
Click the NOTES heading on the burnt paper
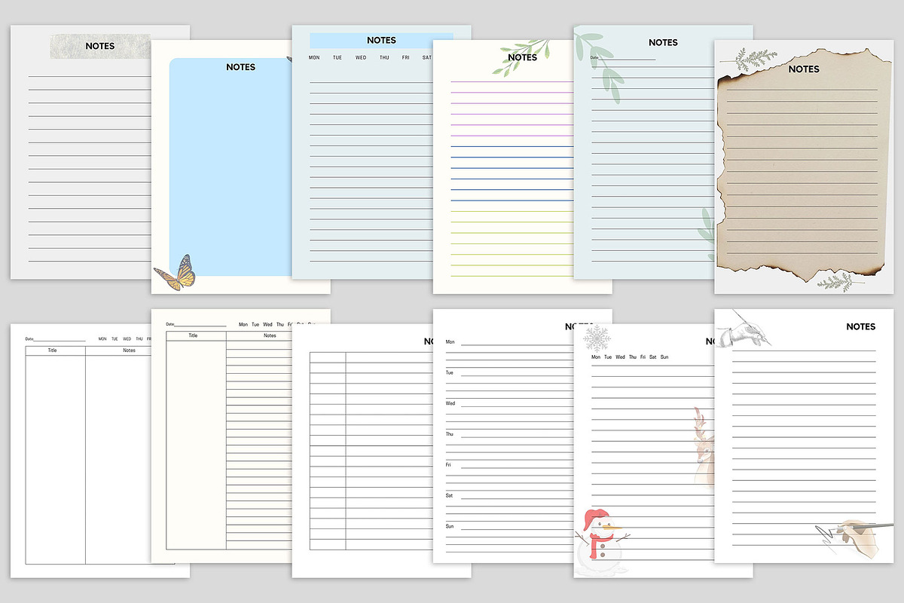(804, 69)
